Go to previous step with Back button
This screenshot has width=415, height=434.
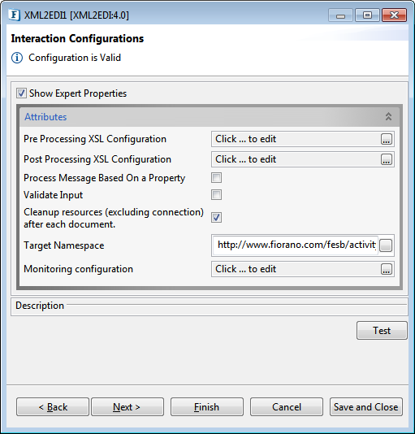(x=53, y=407)
